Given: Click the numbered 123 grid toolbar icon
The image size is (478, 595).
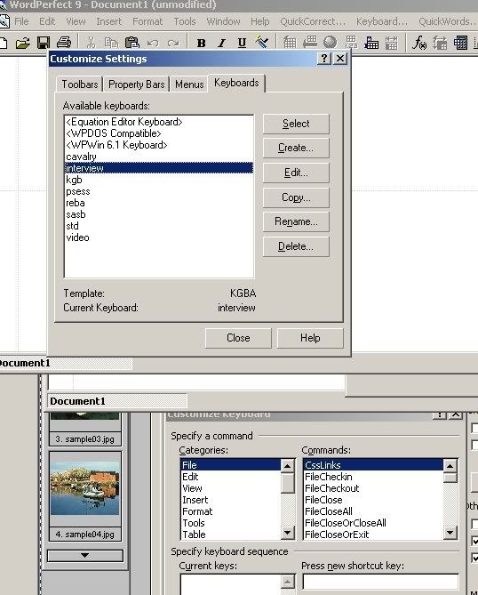Looking at the screenshot, I should coord(352,43).
